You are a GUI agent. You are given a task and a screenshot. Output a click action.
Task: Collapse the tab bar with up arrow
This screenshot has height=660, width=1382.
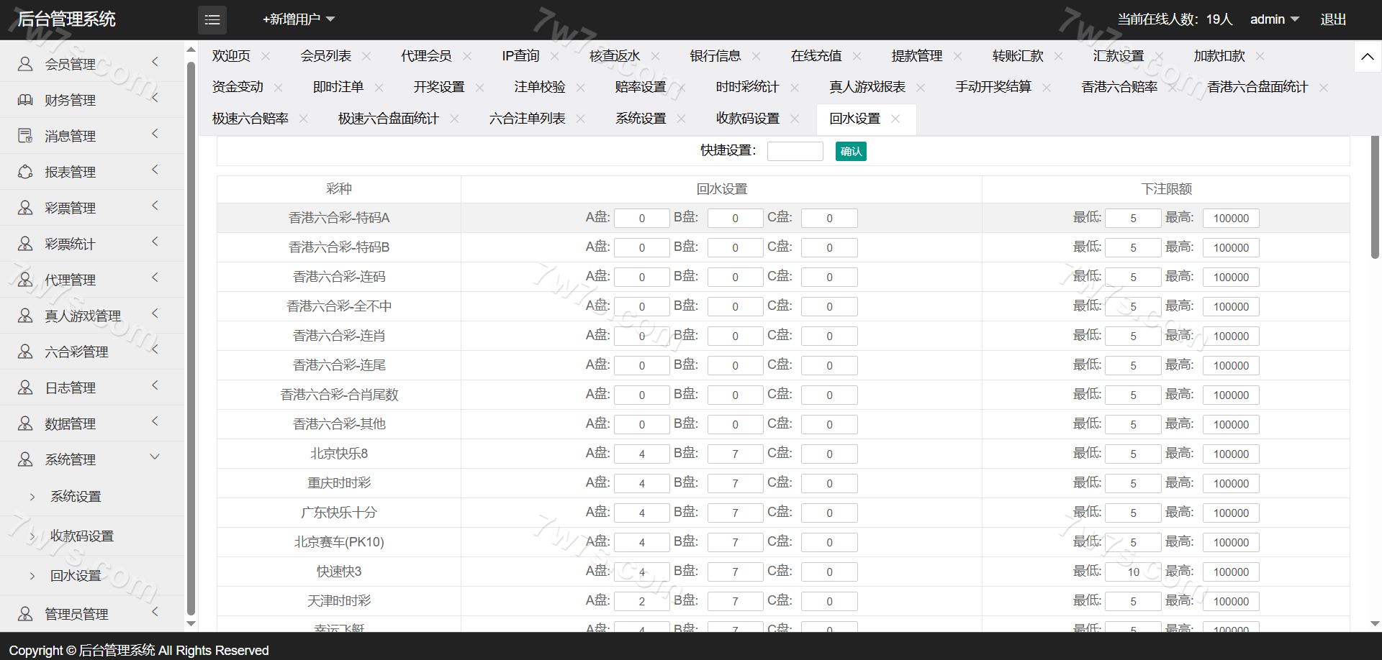(x=1368, y=57)
